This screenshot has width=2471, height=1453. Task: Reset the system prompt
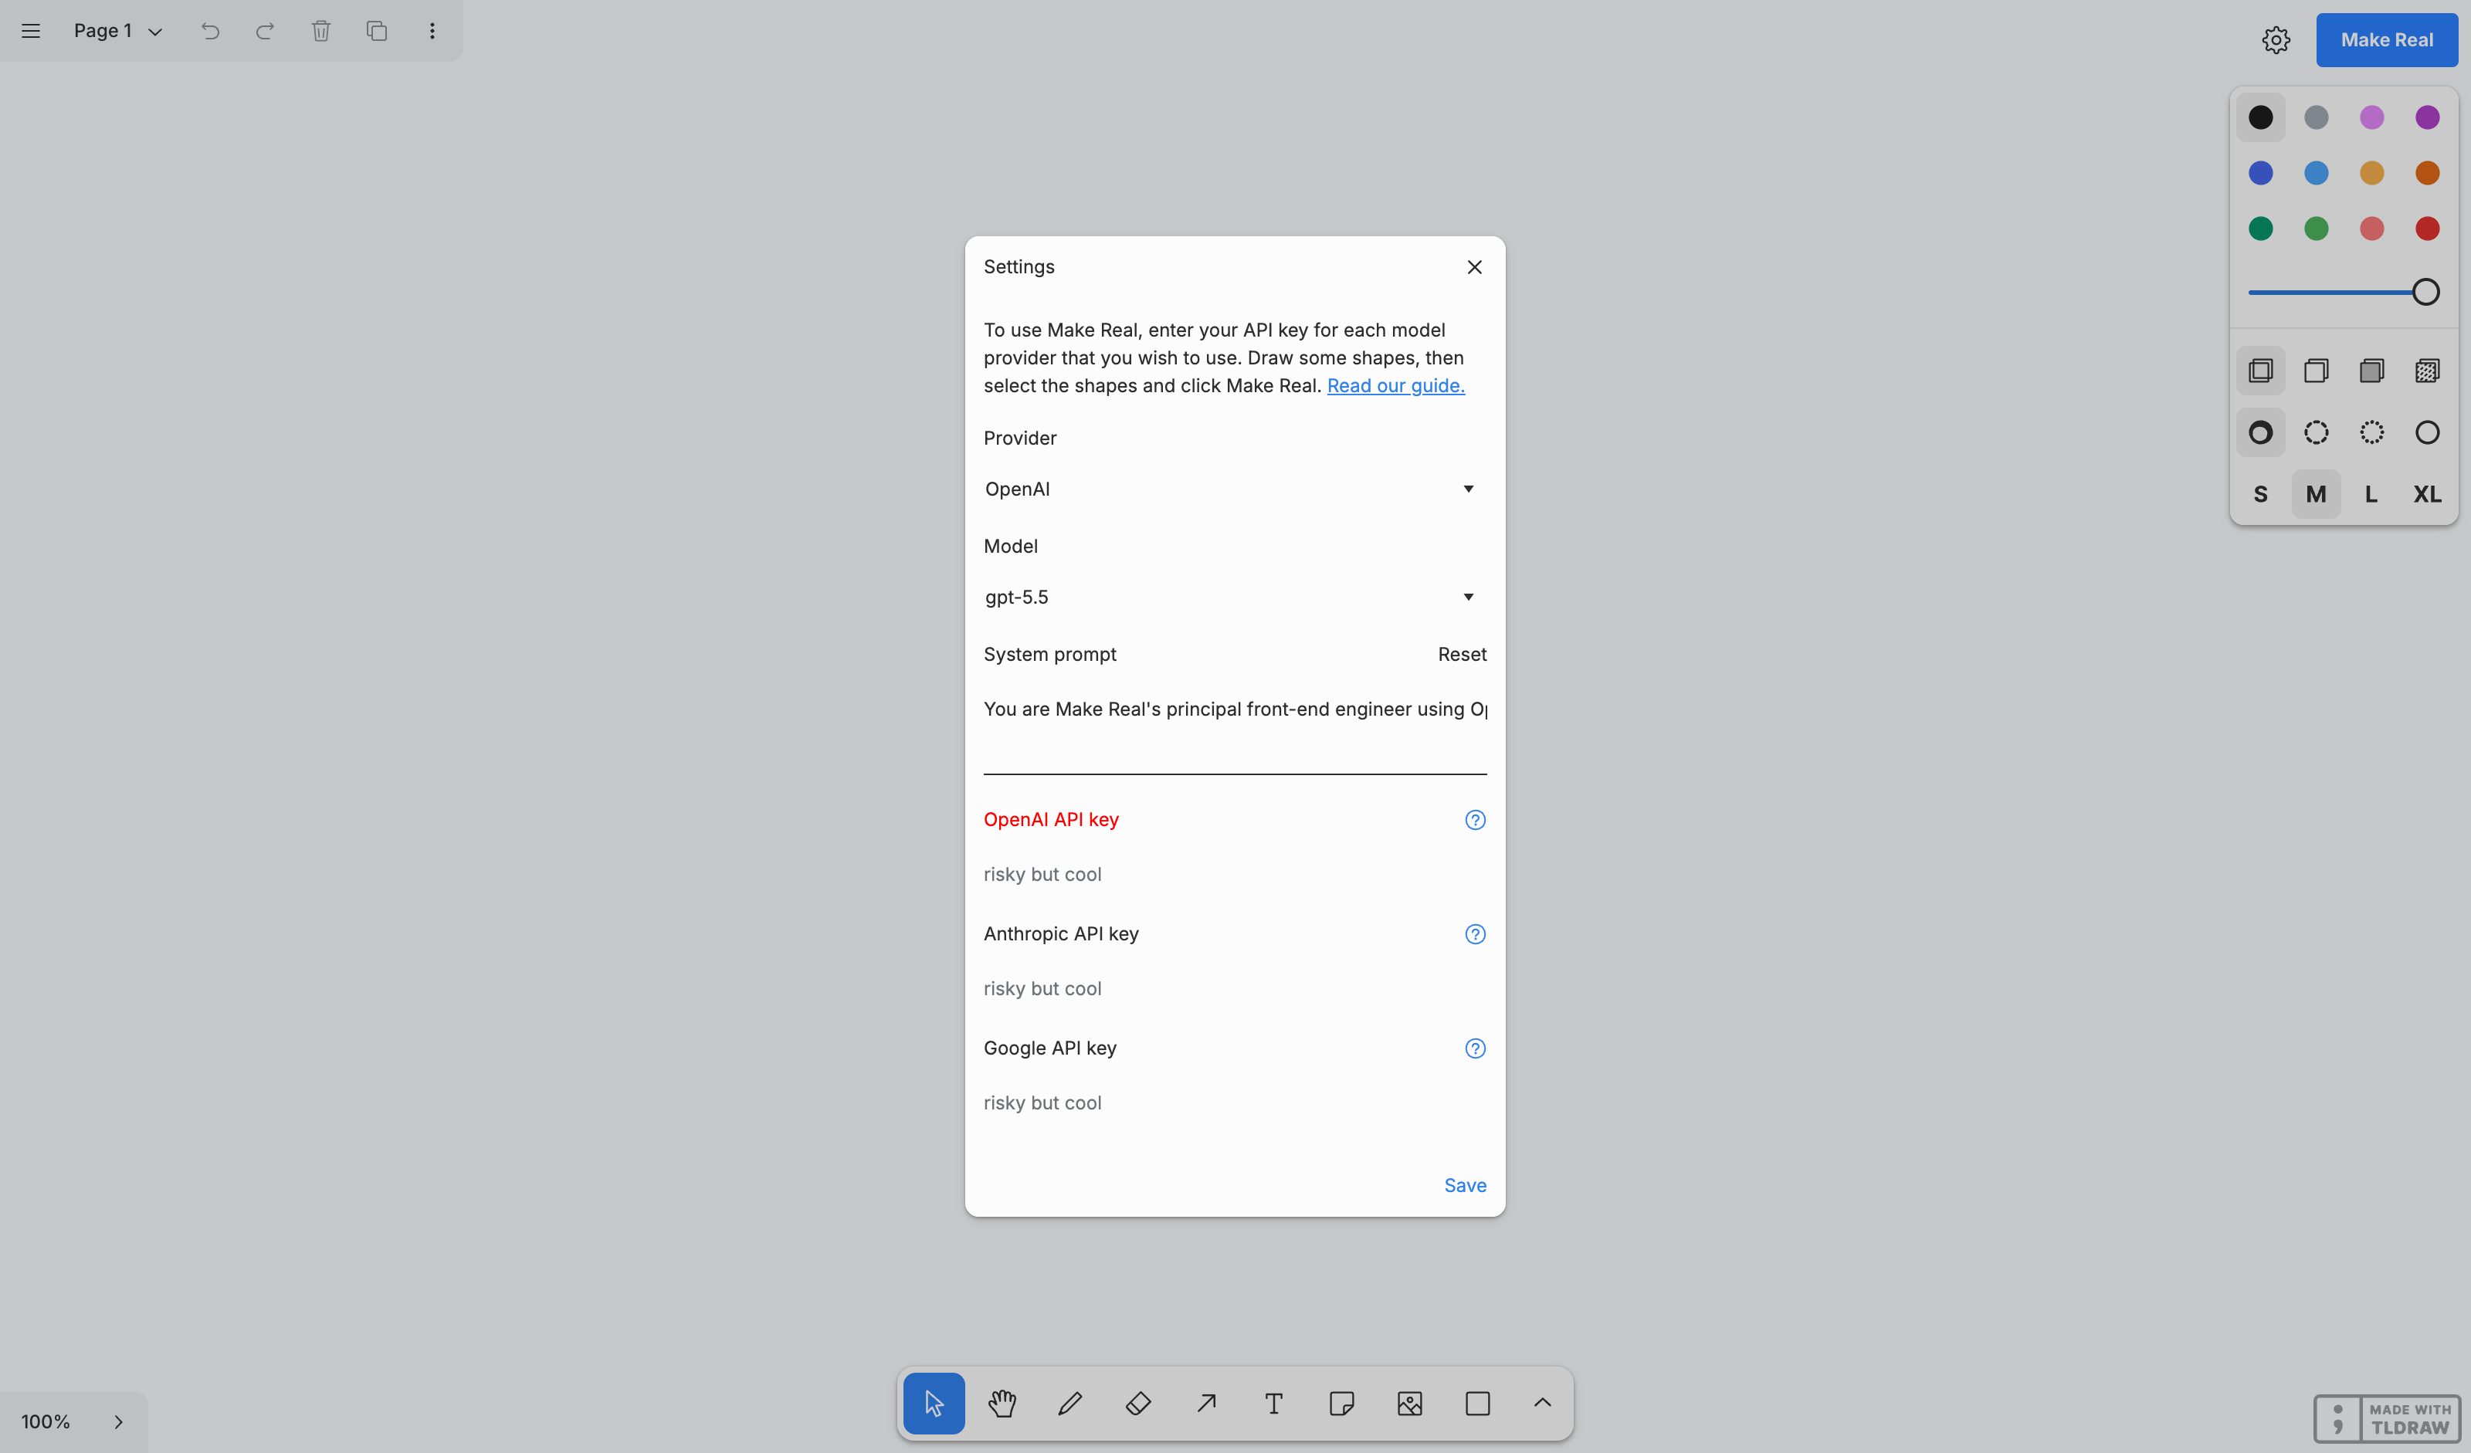click(x=1462, y=654)
